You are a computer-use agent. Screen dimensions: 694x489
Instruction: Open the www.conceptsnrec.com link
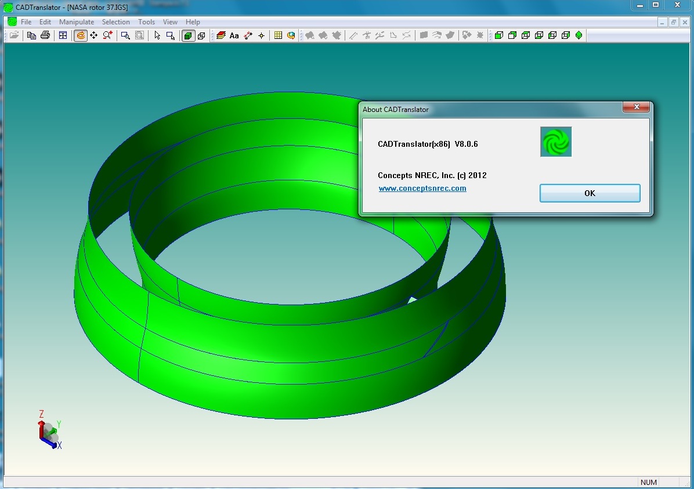click(x=422, y=188)
